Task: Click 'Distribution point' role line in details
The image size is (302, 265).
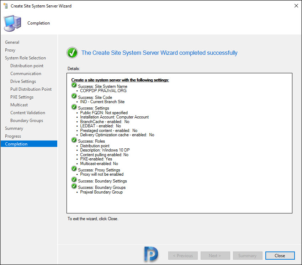Action: click(95, 146)
